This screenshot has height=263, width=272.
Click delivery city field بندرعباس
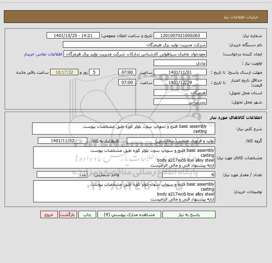click(x=180, y=102)
